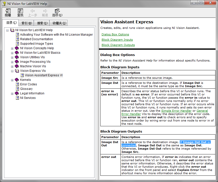218x182 pixels.
Task: Select the Related Documentation topic
Action: [x=37, y=39]
